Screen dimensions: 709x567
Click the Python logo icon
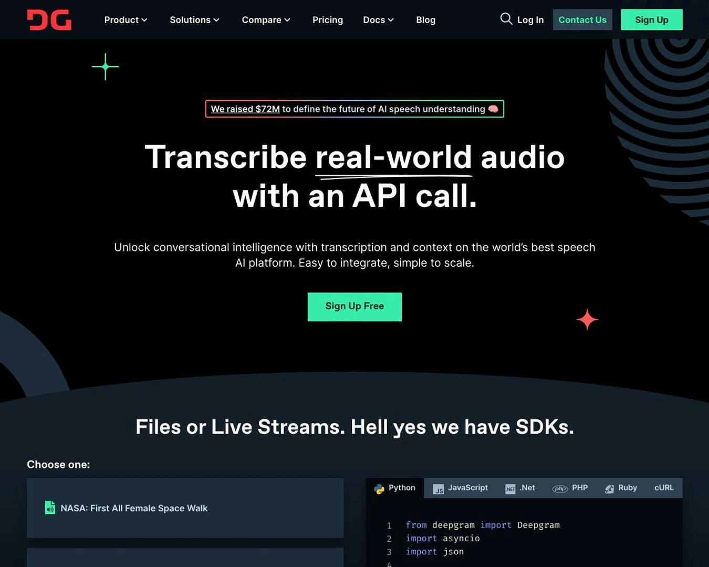click(379, 489)
